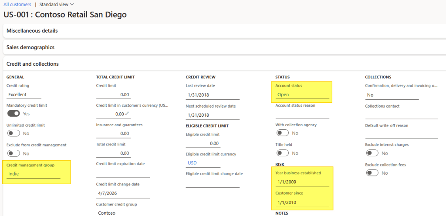This screenshot has height=216, width=446.
Task: Select the Last review date field
Action: tap(212, 95)
